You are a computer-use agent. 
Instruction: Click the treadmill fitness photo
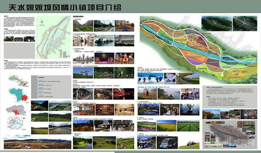click(190, 94)
